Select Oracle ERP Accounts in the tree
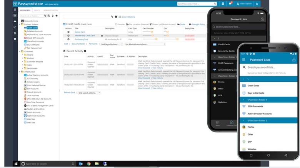 [35, 38]
